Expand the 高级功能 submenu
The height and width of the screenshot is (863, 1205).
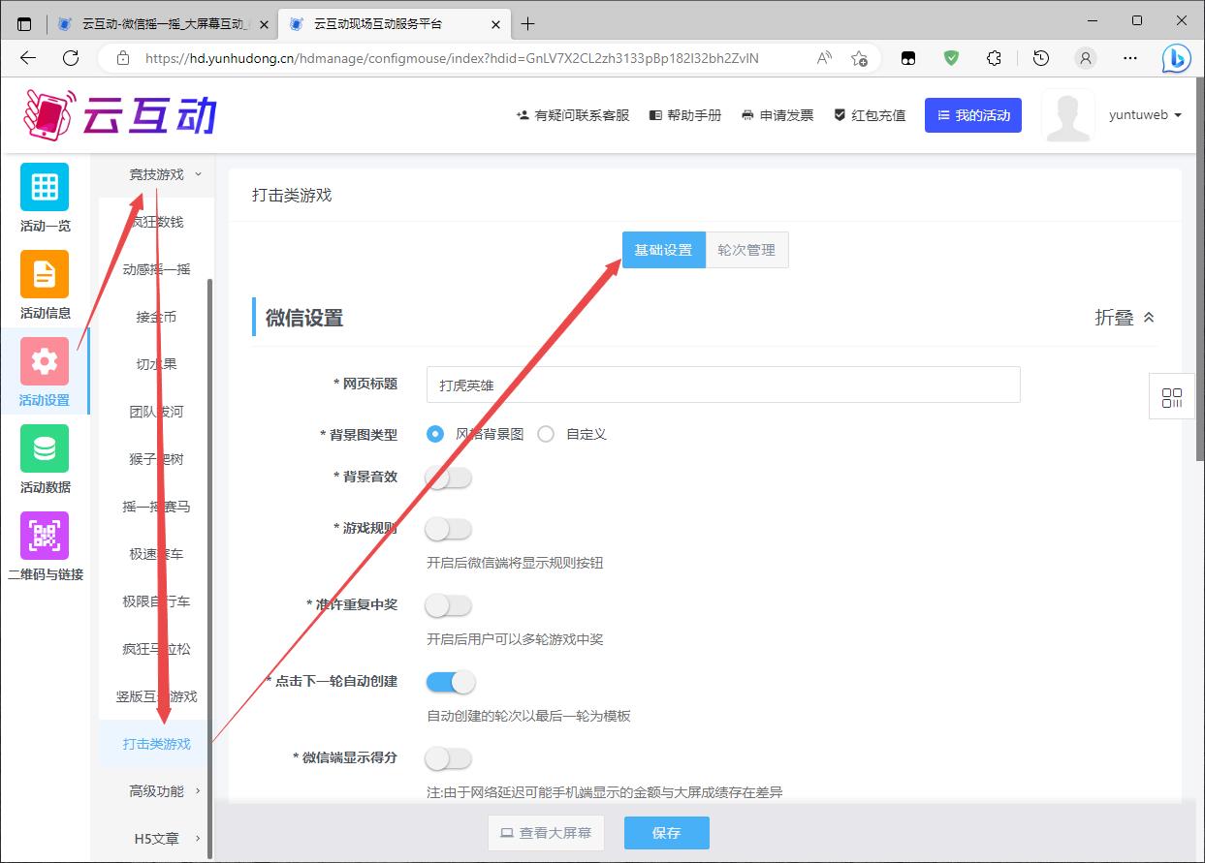tap(165, 791)
